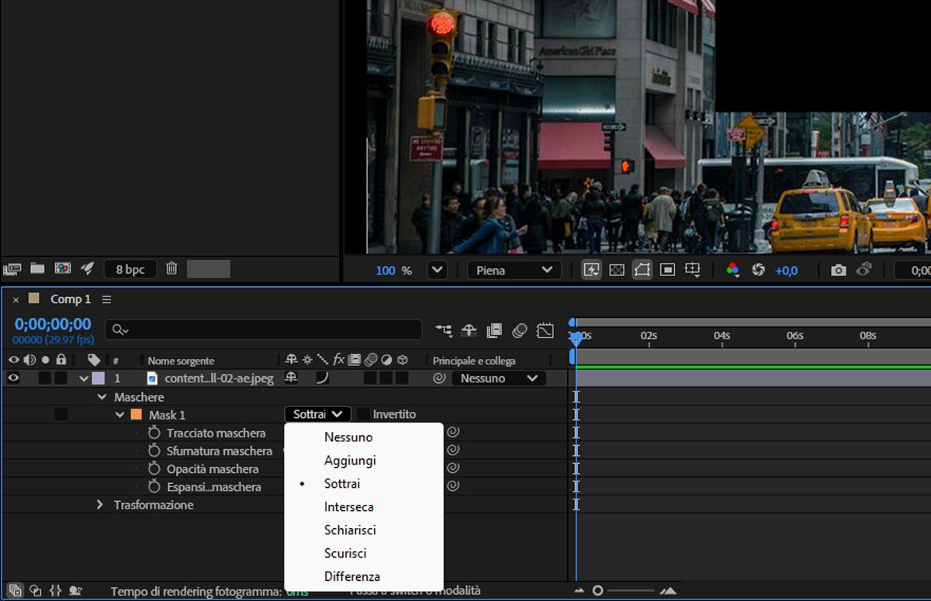Expand the Trasformazione property group
The image size is (931, 601).
tap(99, 505)
